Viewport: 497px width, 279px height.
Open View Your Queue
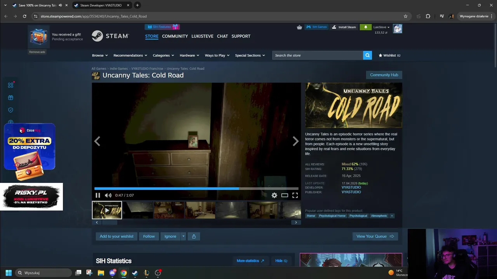pos(375,236)
